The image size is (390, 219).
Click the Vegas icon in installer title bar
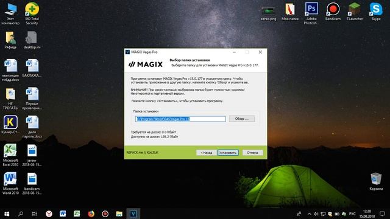click(x=127, y=52)
